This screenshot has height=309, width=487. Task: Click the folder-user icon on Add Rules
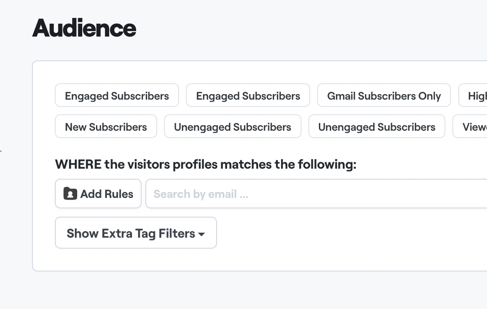(x=70, y=194)
